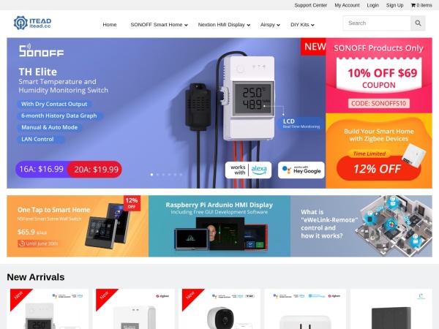
Task: Click the SONOFF logo in banner
Action: (x=42, y=50)
